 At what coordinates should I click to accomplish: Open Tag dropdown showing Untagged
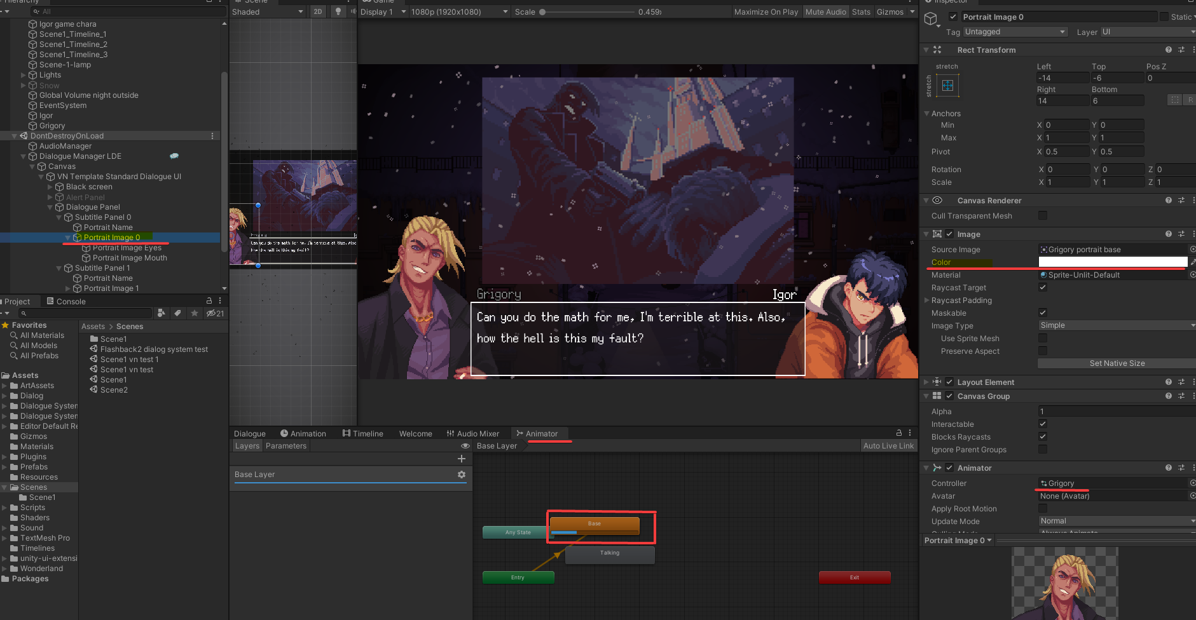pyautogui.click(x=1015, y=32)
